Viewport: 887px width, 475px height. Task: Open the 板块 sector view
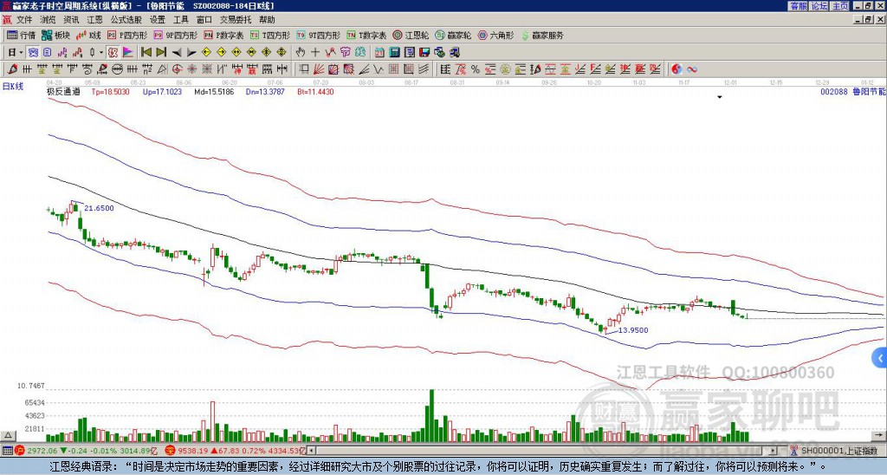(55, 35)
